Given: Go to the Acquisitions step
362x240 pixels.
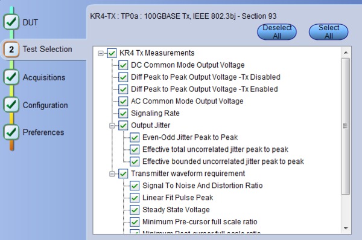Looking at the screenshot, I should (44, 77).
